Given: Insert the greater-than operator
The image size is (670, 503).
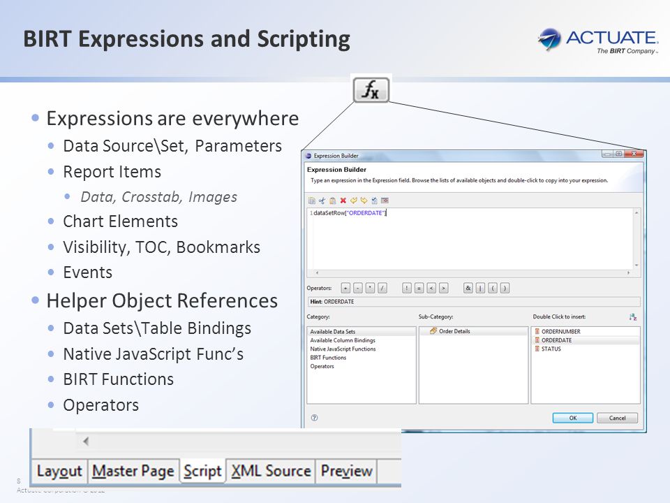Looking at the screenshot, I should (444, 289).
